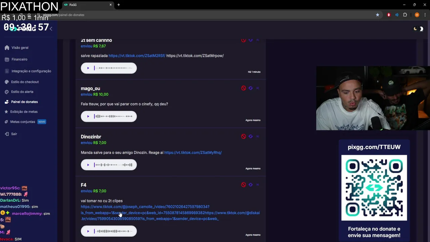Viewport: 430px width, 242px height.
Task: Open Dinozinbr's ZSatMyRhq TikTok link
Action: click(193, 153)
